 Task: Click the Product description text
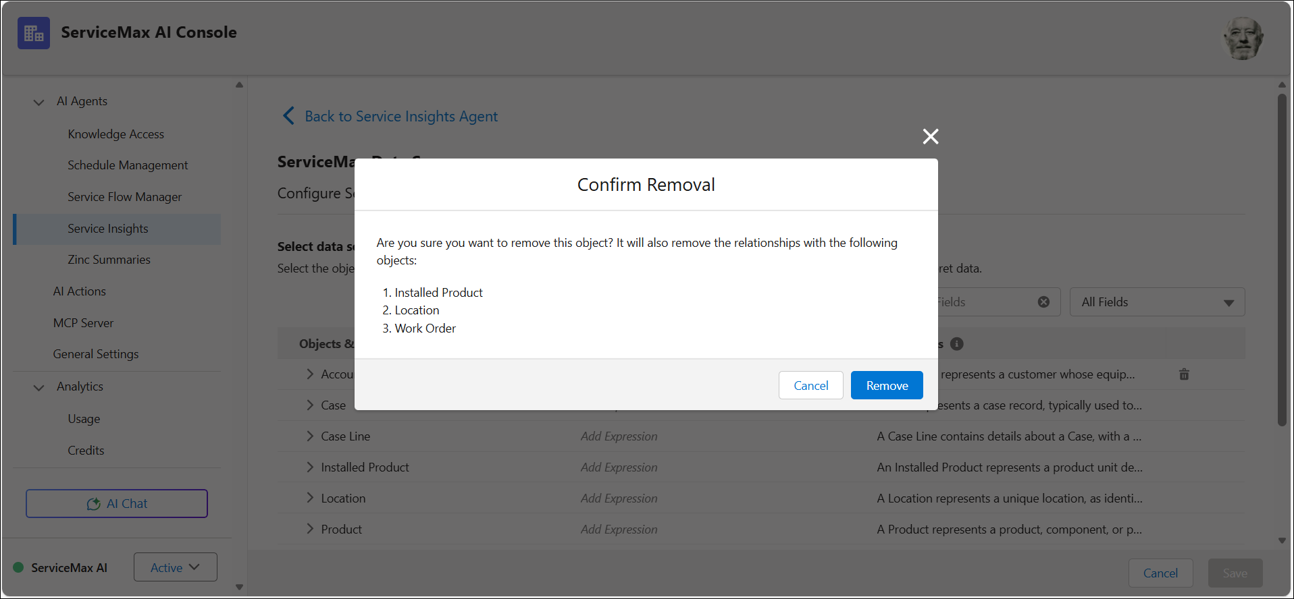click(1009, 530)
